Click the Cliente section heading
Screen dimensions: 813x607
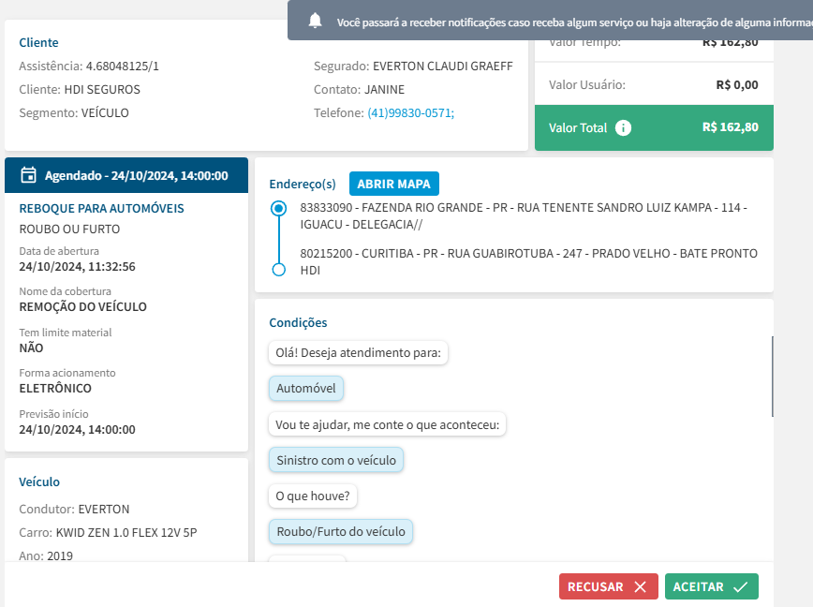click(38, 43)
